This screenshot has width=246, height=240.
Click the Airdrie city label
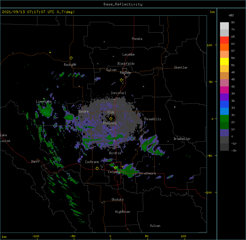(x=115, y=153)
